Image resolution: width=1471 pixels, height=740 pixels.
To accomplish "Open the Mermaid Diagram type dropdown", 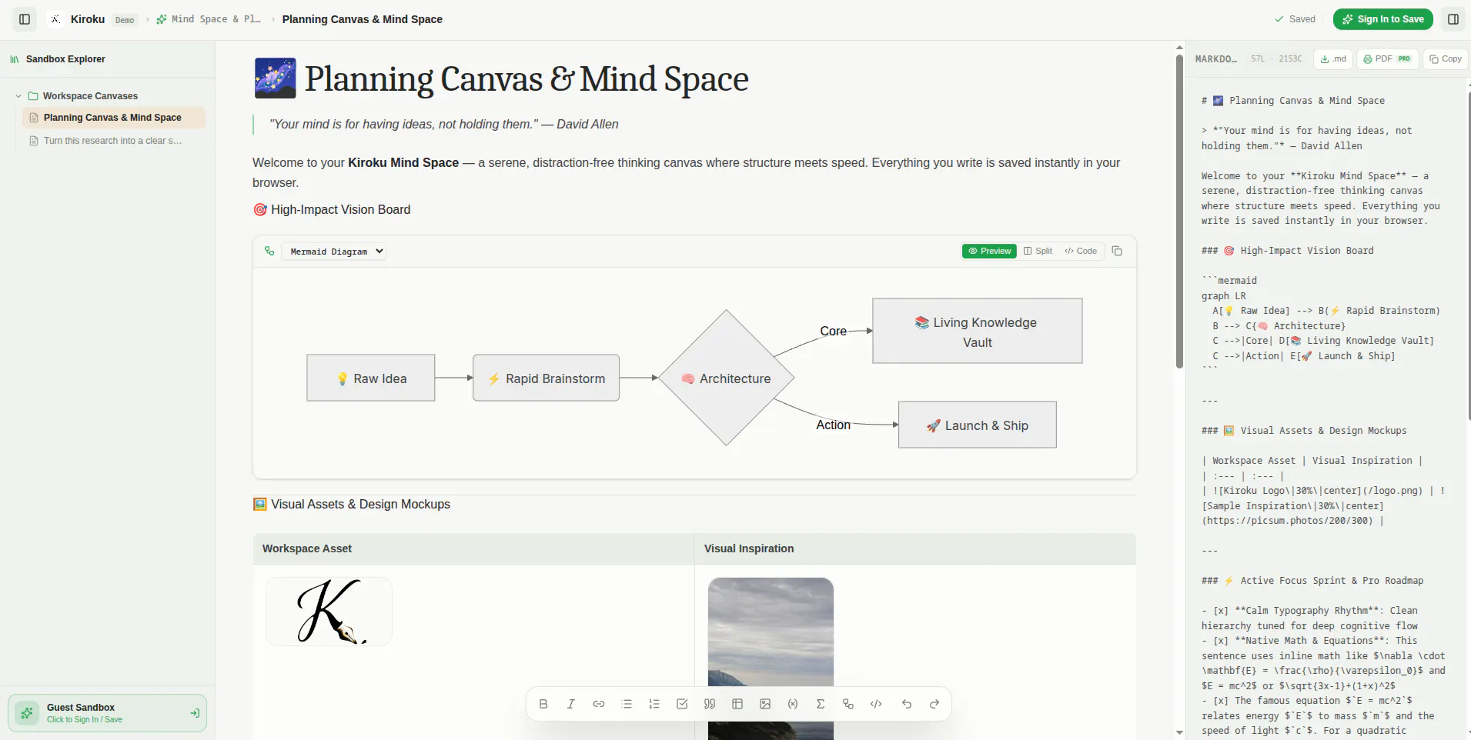I will click(x=333, y=252).
